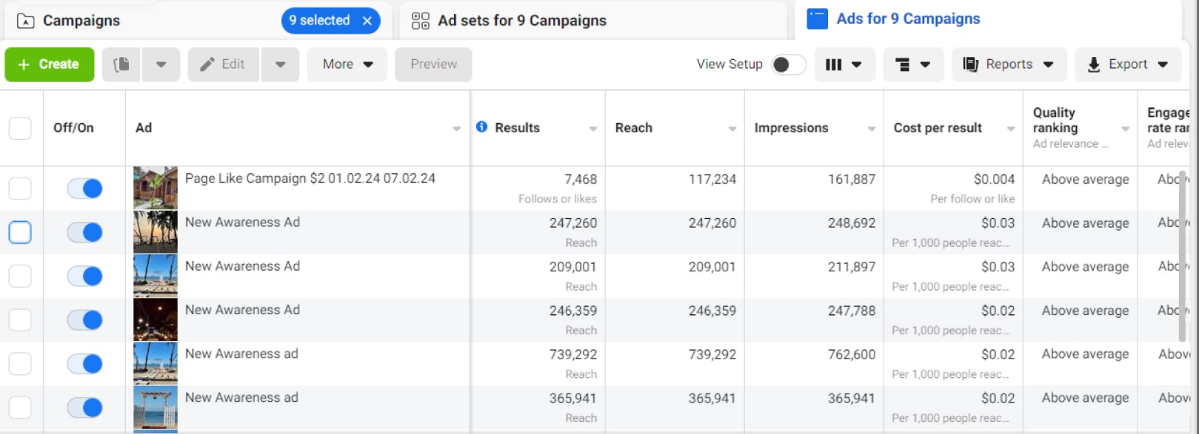The image size is (1199, 434).
Task: Click the Results info icon
Action: click(x=482, y=127)
